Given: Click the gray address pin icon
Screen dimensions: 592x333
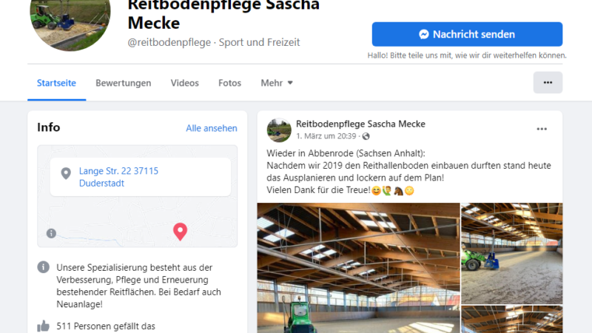Looking at the screenshot, I should 66,174.
